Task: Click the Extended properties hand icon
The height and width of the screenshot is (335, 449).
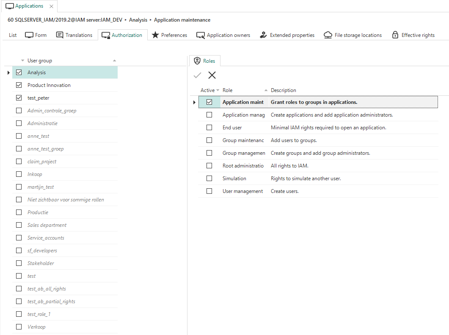Action: pos(263,35)
